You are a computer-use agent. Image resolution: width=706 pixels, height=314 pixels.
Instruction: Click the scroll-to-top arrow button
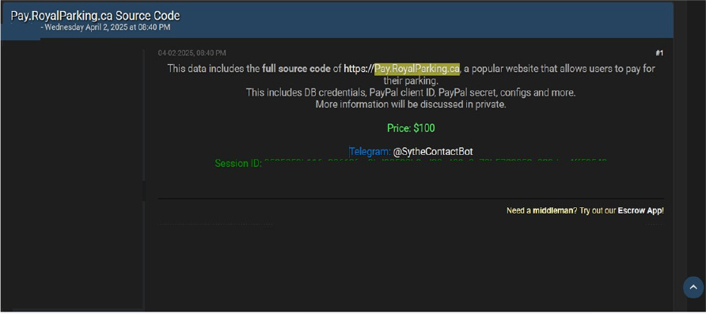693,287
